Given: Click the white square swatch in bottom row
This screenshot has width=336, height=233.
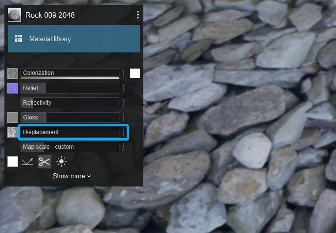Looking at the screenshot, I should coord(13,162).
